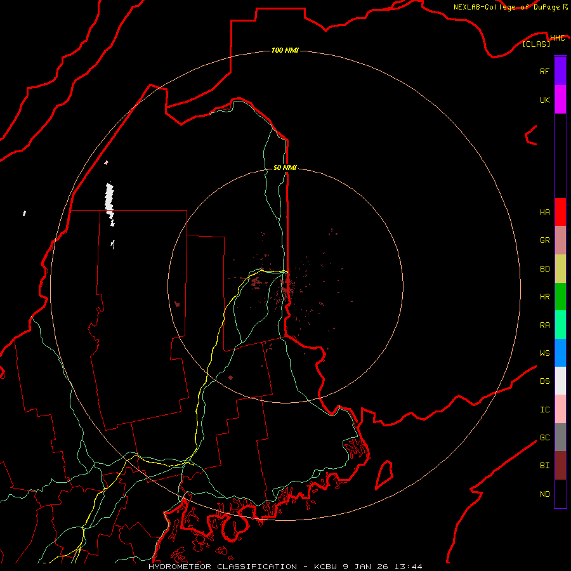The width and height of the screenshot is (571, 571).
Task: Click the GC legend label
Action: pos(544,437)
